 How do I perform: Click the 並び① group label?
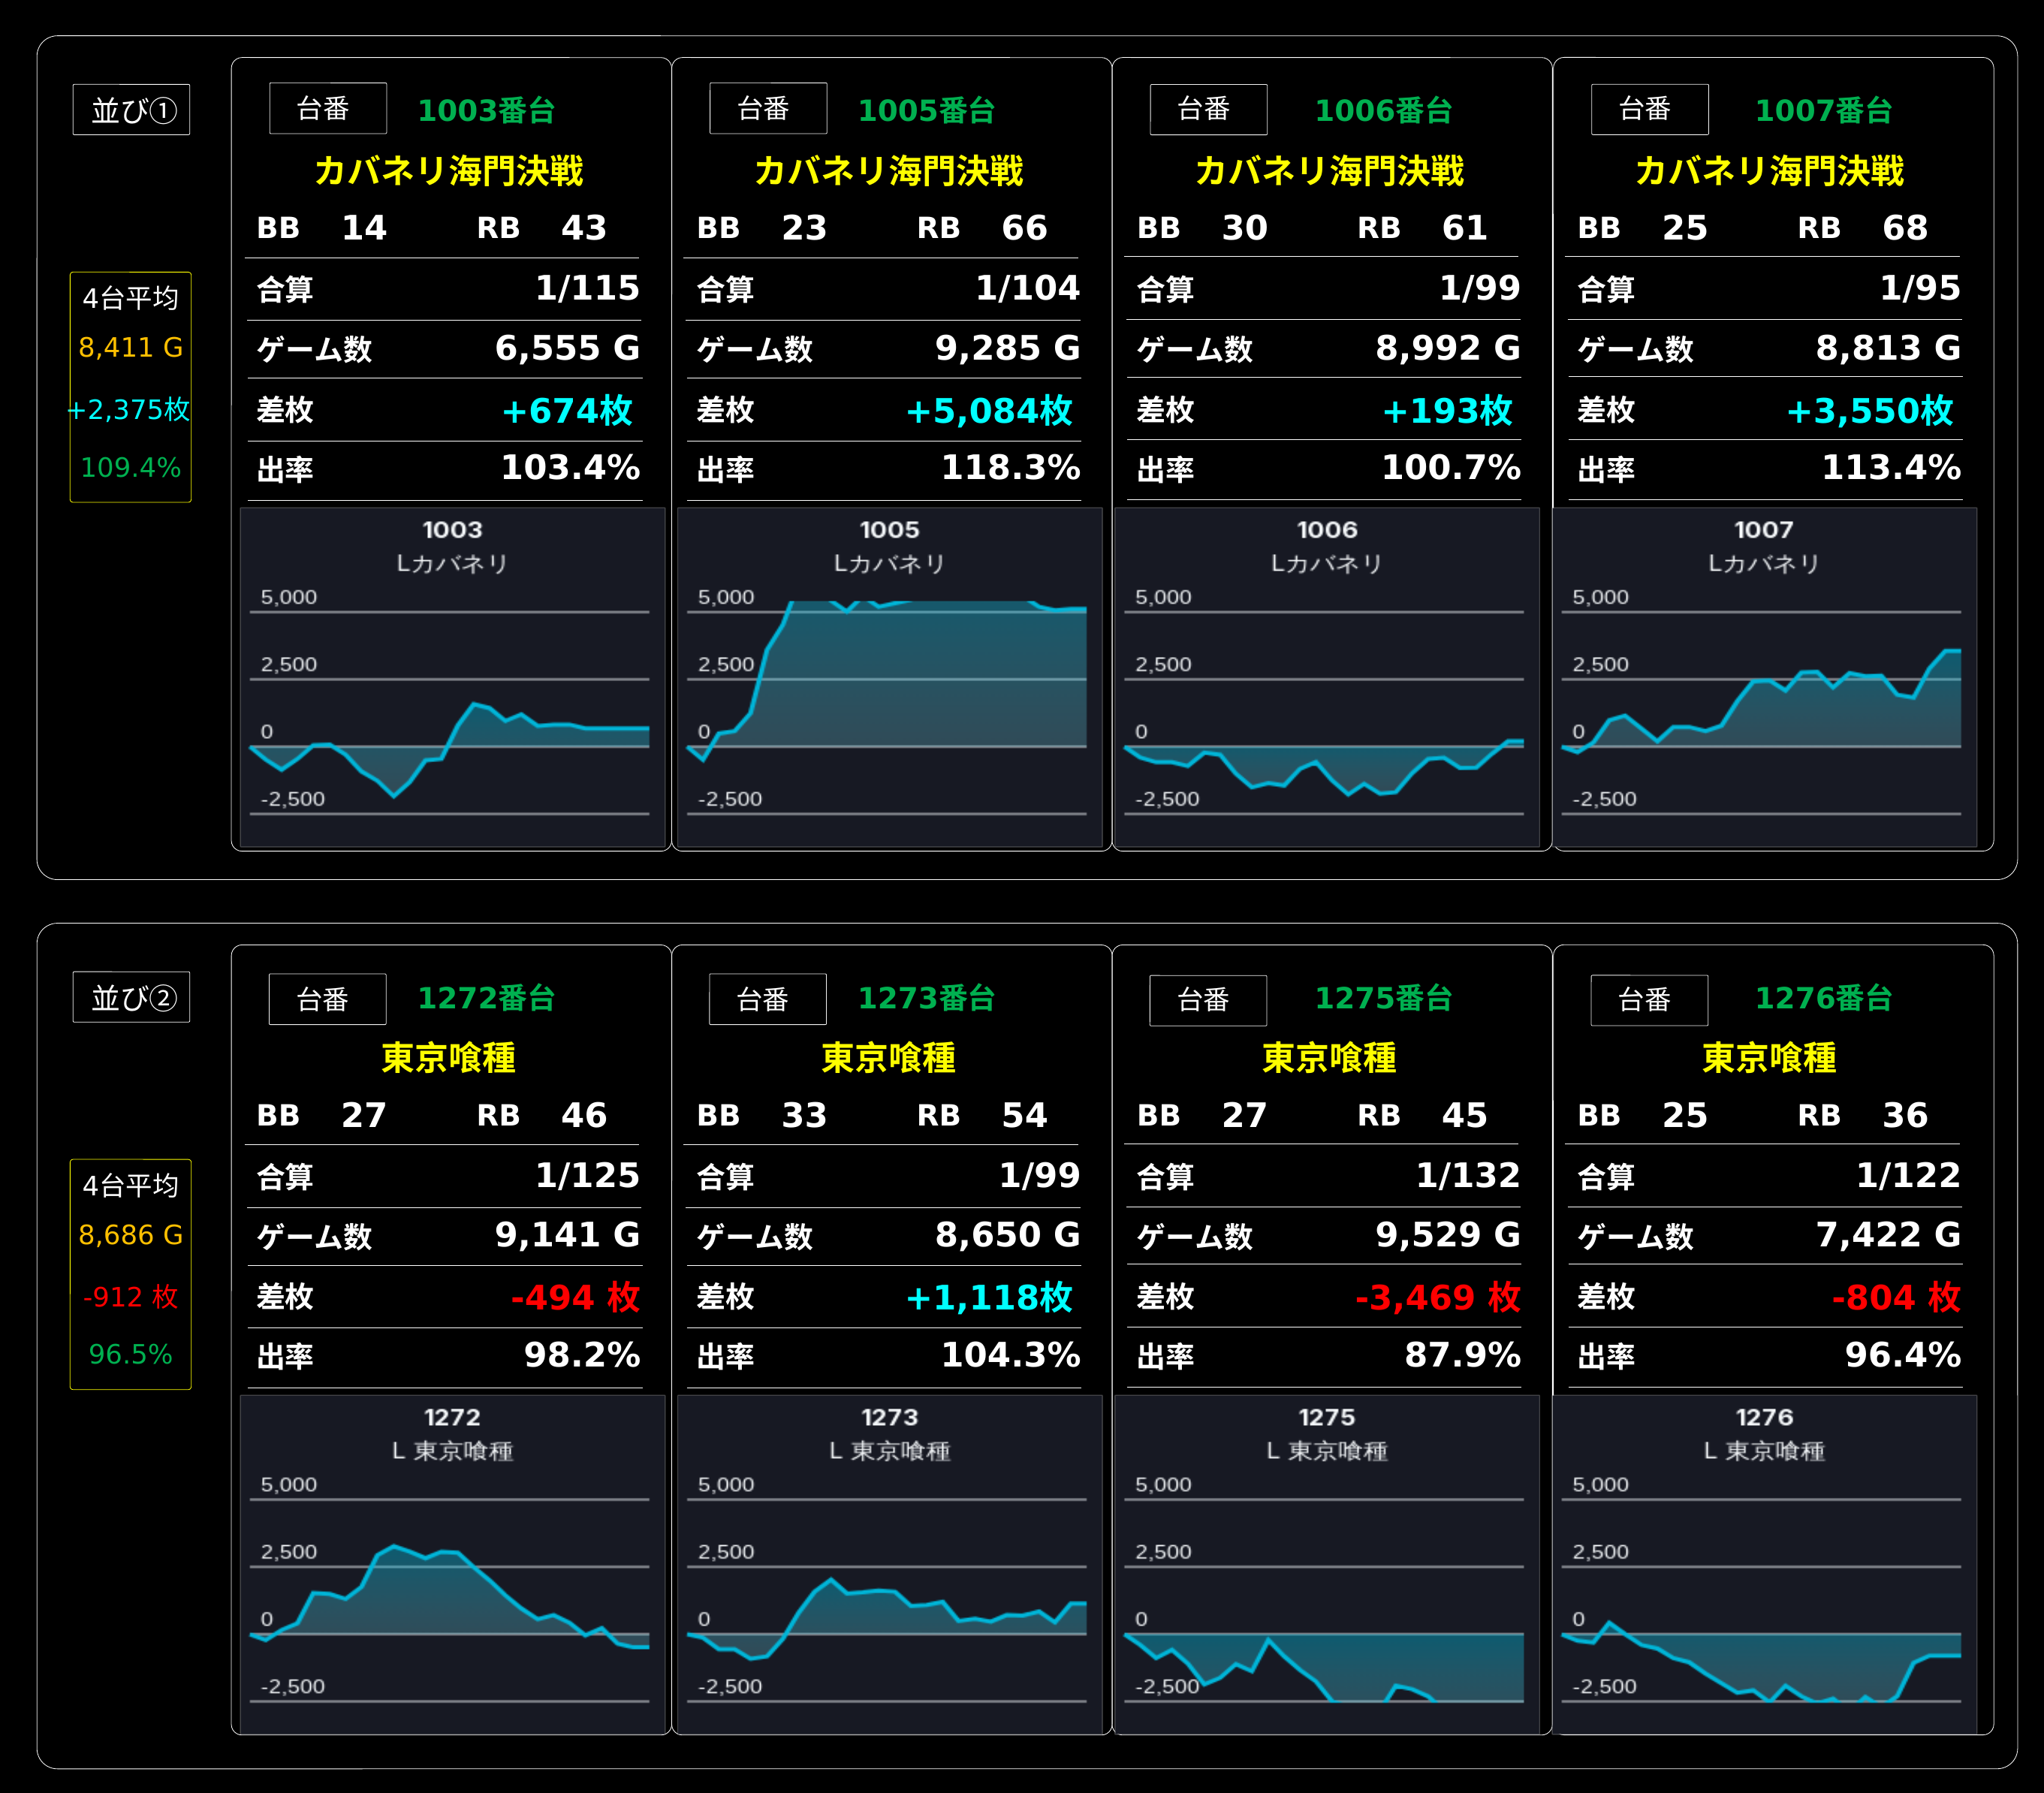point(131,110)
